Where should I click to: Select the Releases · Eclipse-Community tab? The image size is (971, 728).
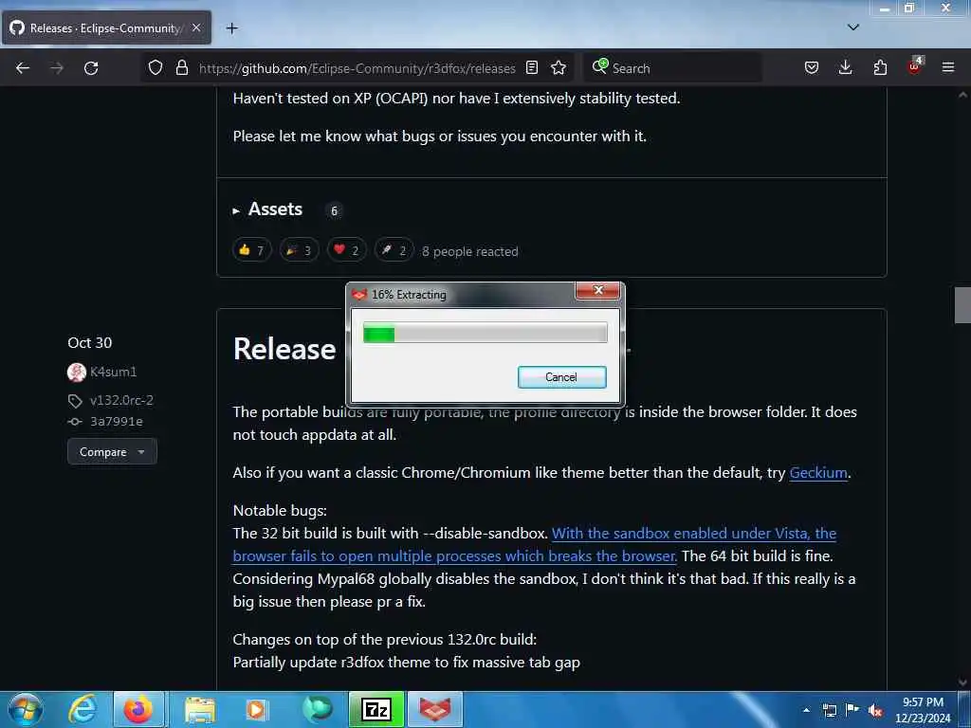pyautogui.click(x=106, y=27)
